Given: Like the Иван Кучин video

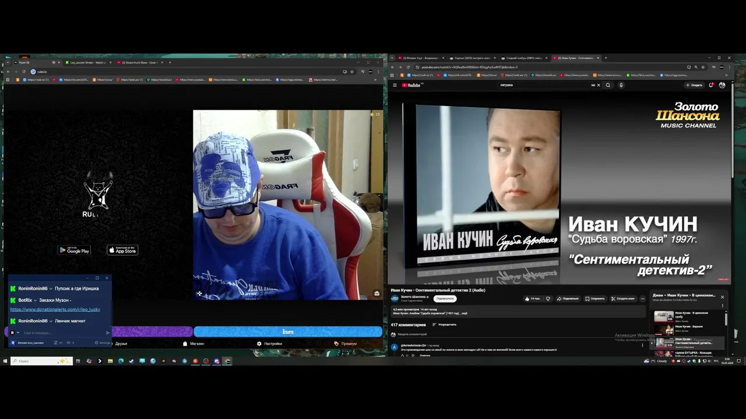Looking at the screenshot, I should [532, 299].
